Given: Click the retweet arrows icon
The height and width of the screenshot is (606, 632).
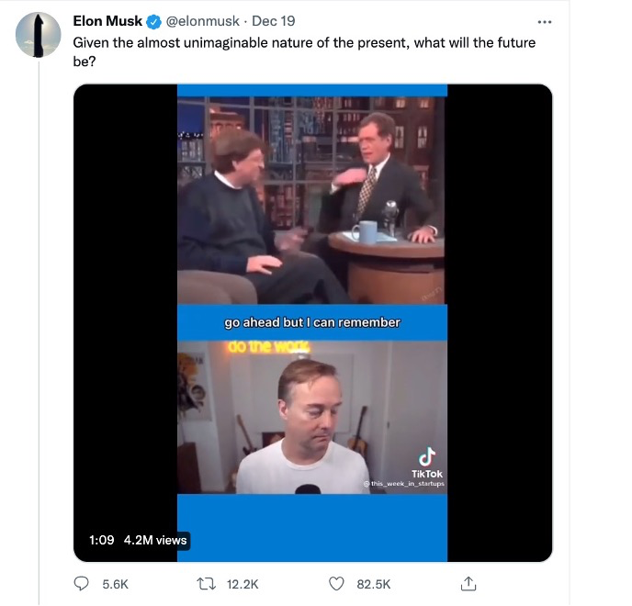Looking at the screenshot, I should tap(206, 583).
